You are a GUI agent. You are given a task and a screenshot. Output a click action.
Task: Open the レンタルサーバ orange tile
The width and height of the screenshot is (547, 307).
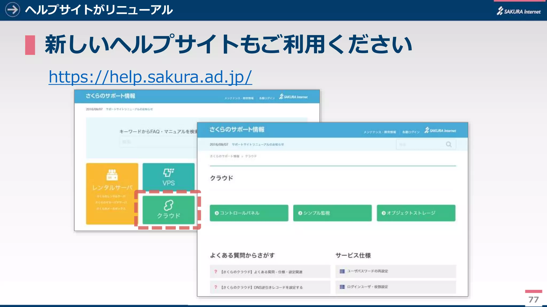pos(112,194)
